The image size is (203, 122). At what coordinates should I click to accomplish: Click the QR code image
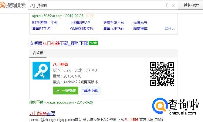162,74
